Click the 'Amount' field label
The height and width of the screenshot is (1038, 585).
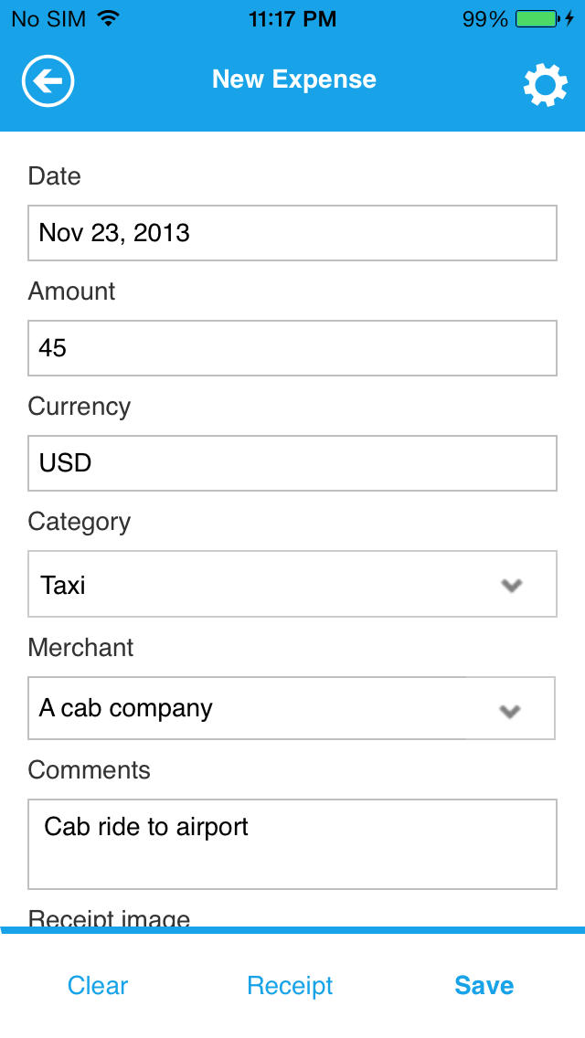pyautogui.click(x=71, y=291)
